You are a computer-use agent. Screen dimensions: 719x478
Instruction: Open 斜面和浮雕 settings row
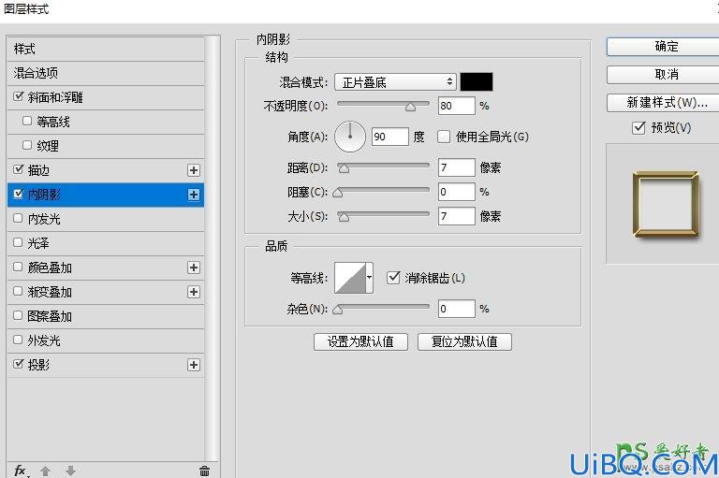point(106,97)
